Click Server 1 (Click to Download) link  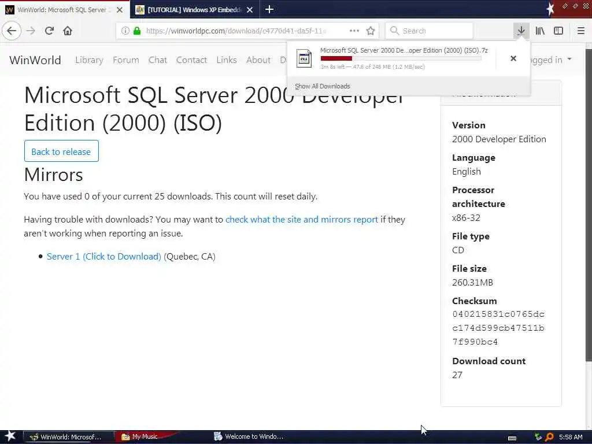tap(104, 256)
